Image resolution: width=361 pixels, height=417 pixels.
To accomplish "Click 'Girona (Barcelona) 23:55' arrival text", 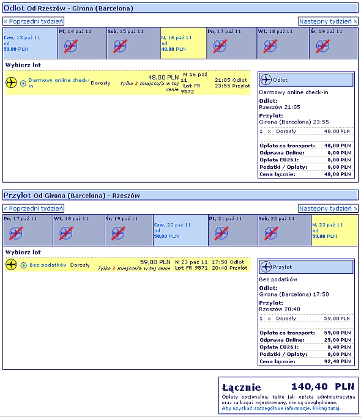I will 294,122.
